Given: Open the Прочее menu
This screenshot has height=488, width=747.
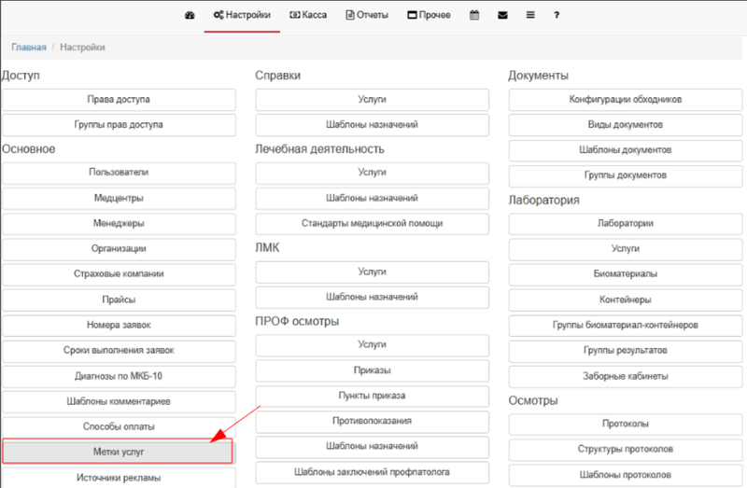Looking at the screenshot, I should 429,16.
